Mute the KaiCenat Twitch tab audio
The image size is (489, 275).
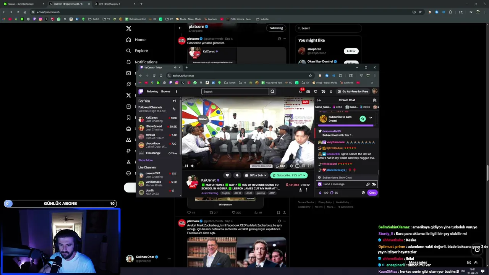(175, 68)
